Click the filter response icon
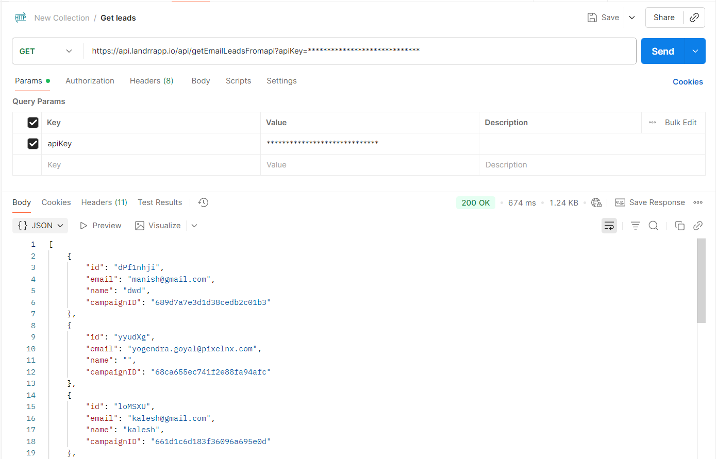 (636, 226)
